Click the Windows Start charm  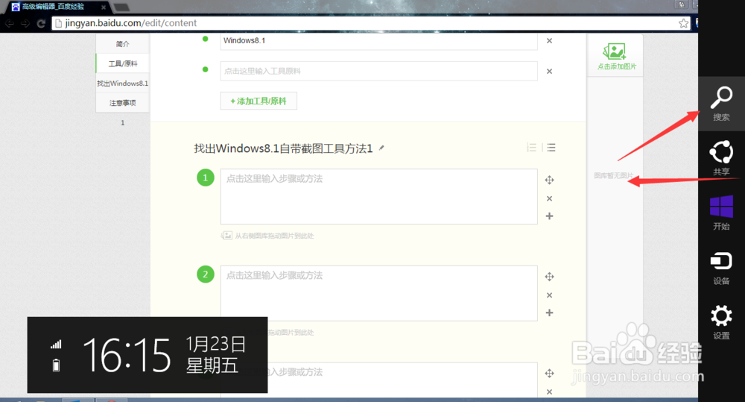coord(721,213)
